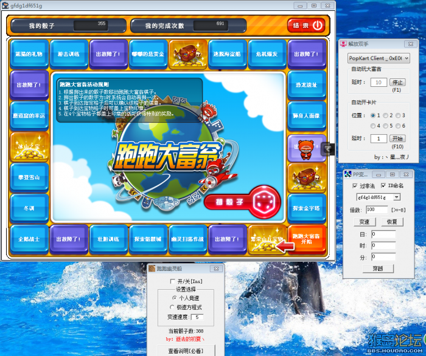Click the 变速 button
426x356 pixels.
click(x=365, y=222)
